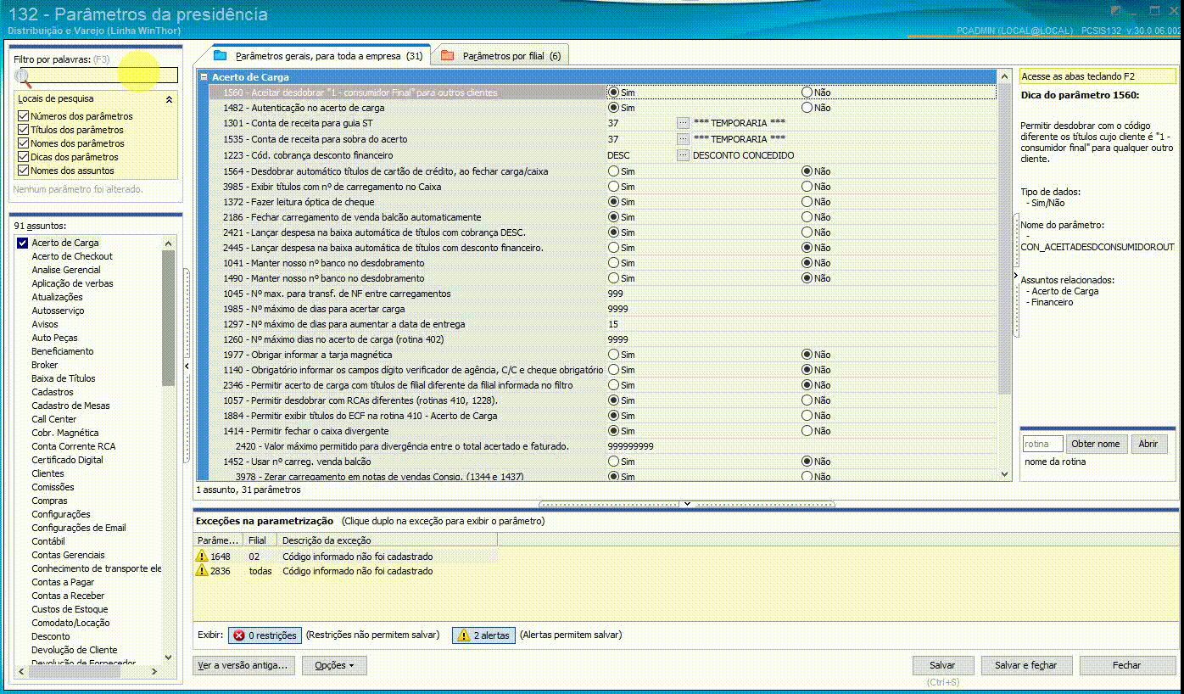Click subjects list horizontal scroll-right arrow
1184x694 pixels.
154,671
